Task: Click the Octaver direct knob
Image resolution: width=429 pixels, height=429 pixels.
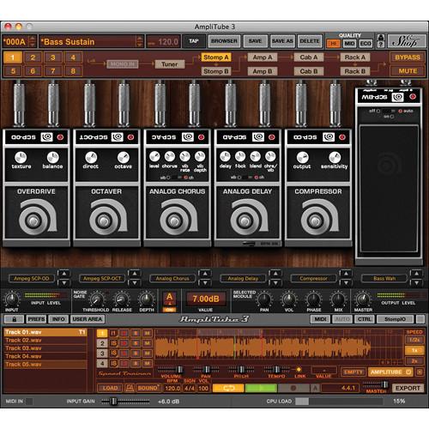Action: click(x=91, y=157)
